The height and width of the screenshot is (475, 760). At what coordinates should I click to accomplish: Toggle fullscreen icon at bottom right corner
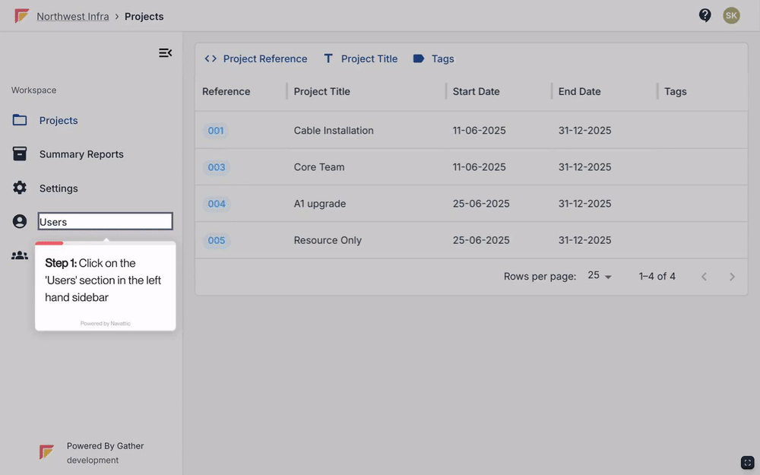click(x=747, y=462)
